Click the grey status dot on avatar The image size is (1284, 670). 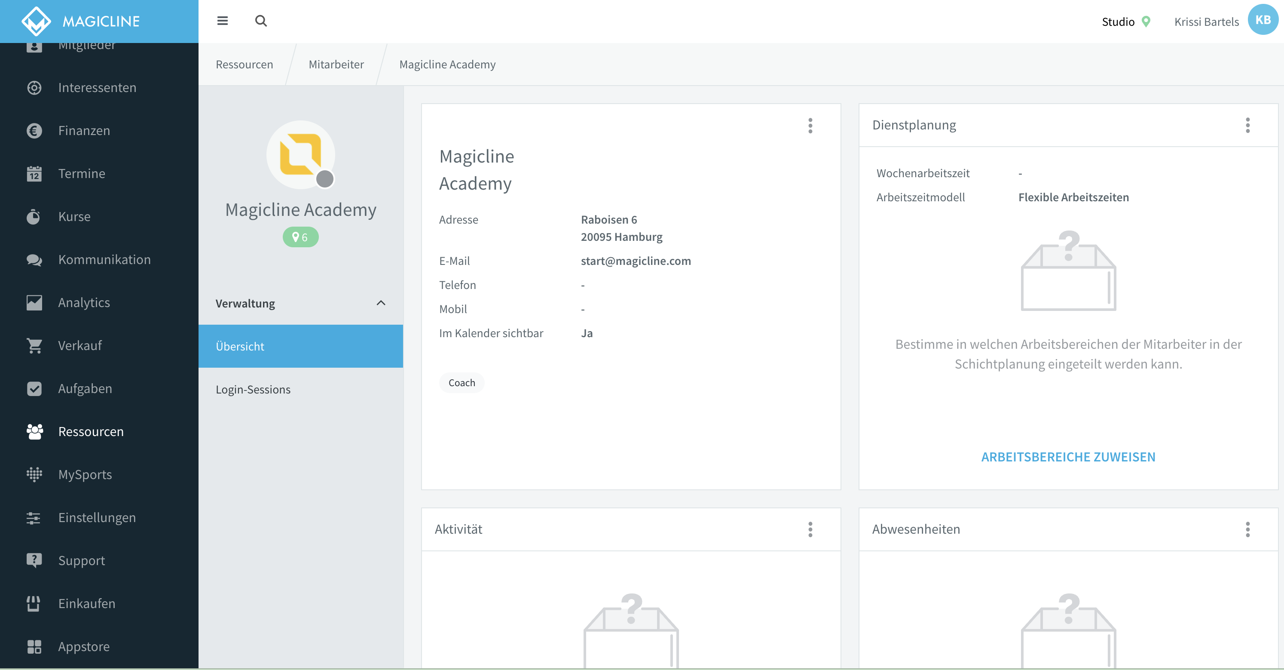tap(325, 179)
